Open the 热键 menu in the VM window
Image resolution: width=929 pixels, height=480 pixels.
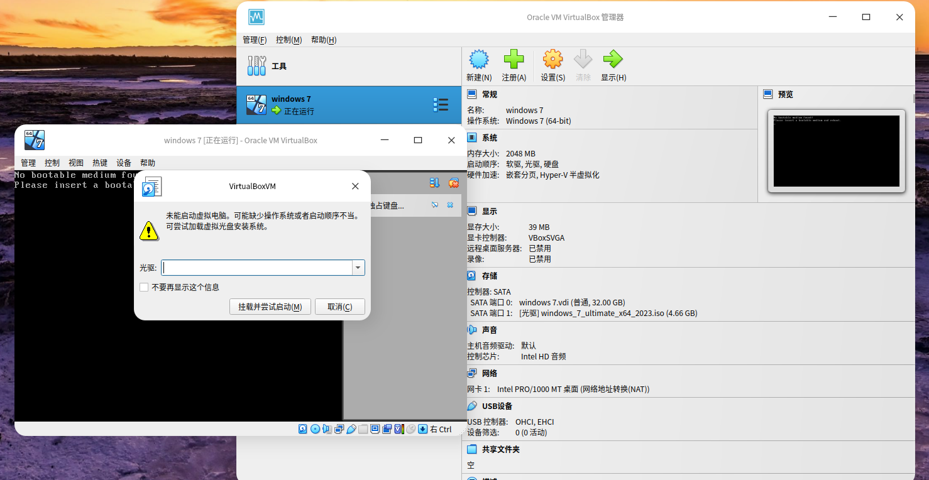point(100,163)
